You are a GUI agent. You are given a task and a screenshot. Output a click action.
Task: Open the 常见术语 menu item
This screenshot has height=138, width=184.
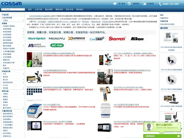70,9
